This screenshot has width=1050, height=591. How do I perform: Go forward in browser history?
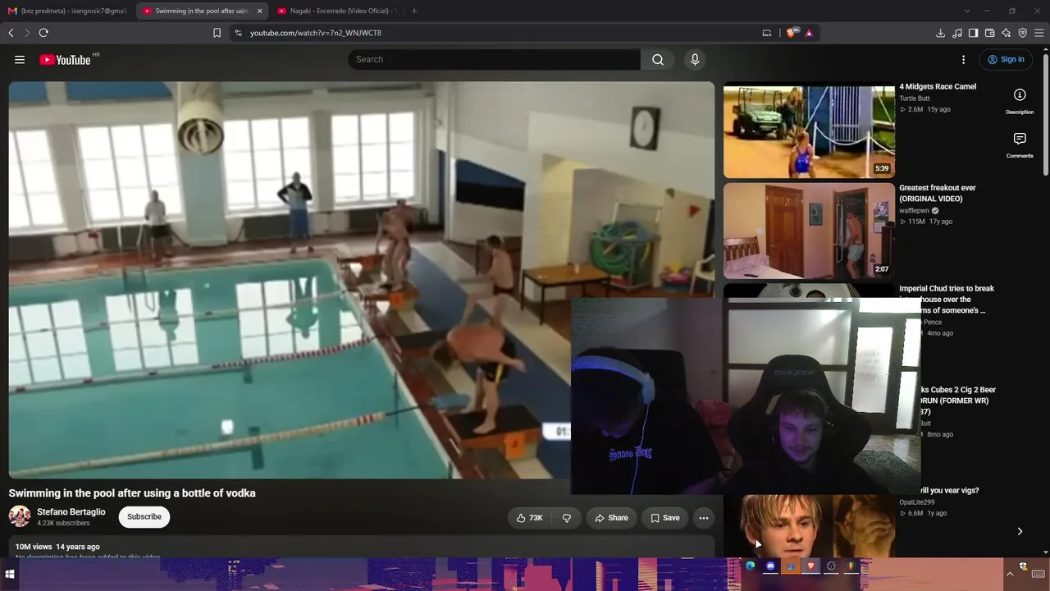point(27,33)
